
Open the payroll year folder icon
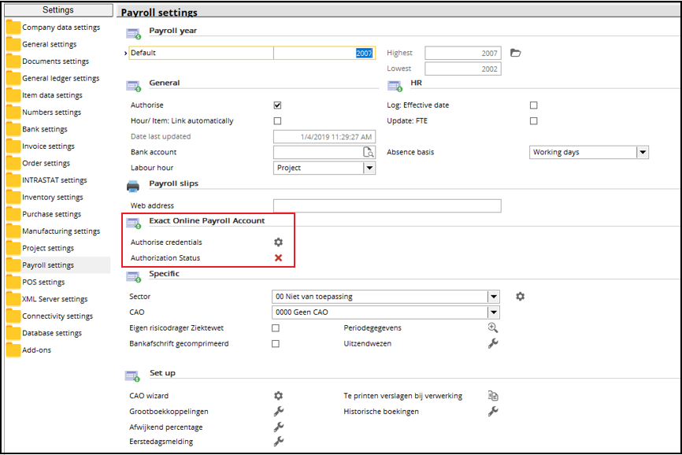pyautogui.click(x=515, y=53)
